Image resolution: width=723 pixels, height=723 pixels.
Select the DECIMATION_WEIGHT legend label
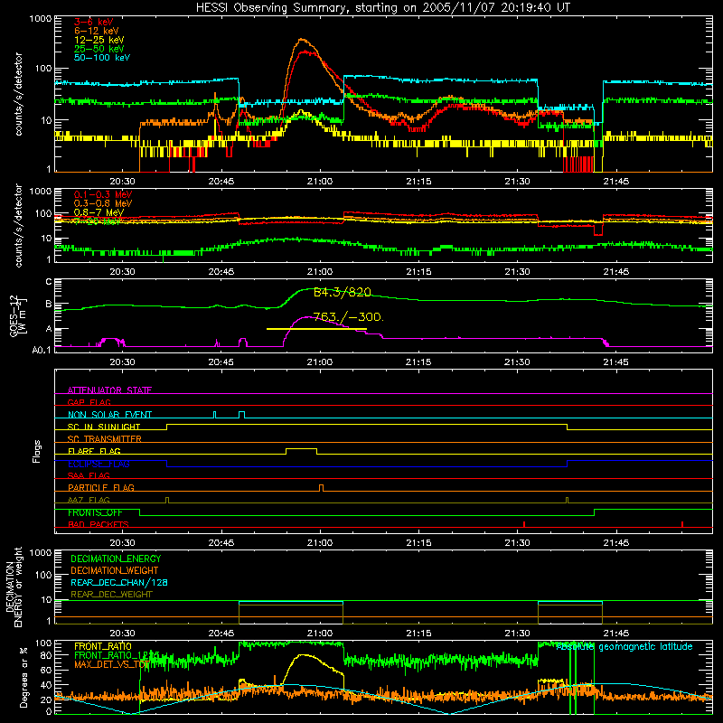(115, 570)
